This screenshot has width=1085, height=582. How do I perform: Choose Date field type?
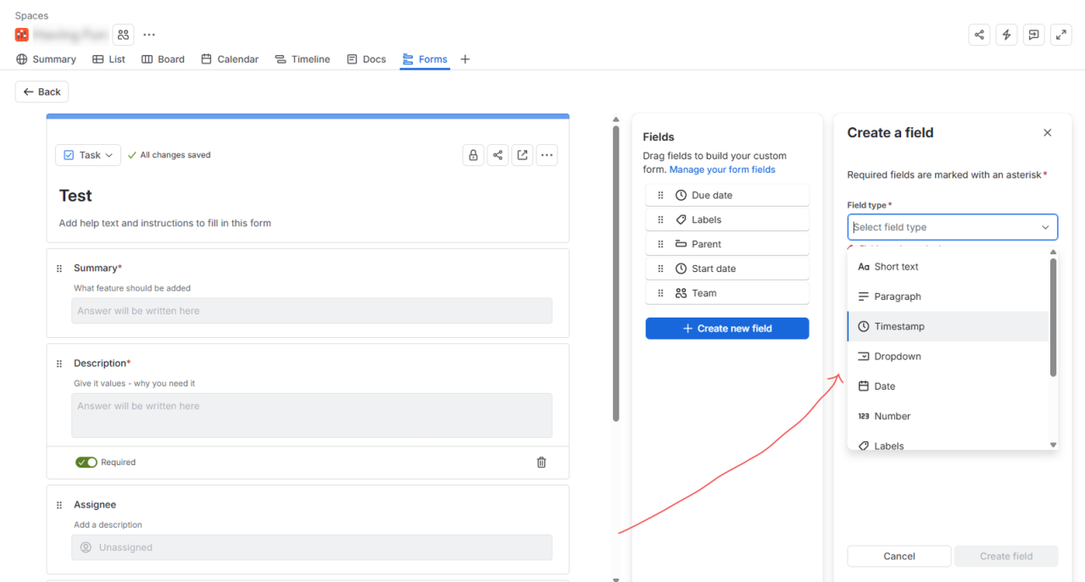pos(948,386)
